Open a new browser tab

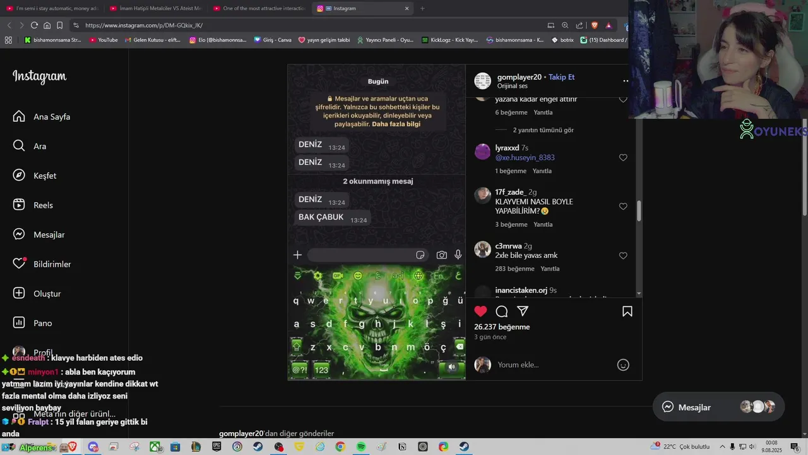(x=422, y=8)
